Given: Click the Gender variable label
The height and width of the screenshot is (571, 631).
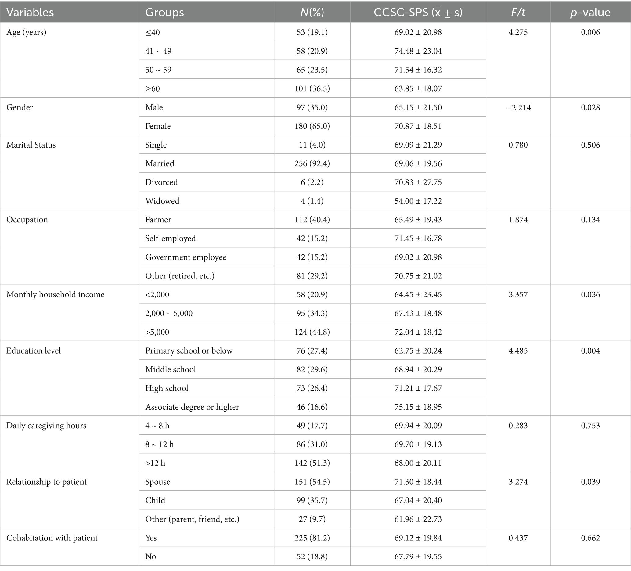Looking at the screenshot, I should (20, 107).
